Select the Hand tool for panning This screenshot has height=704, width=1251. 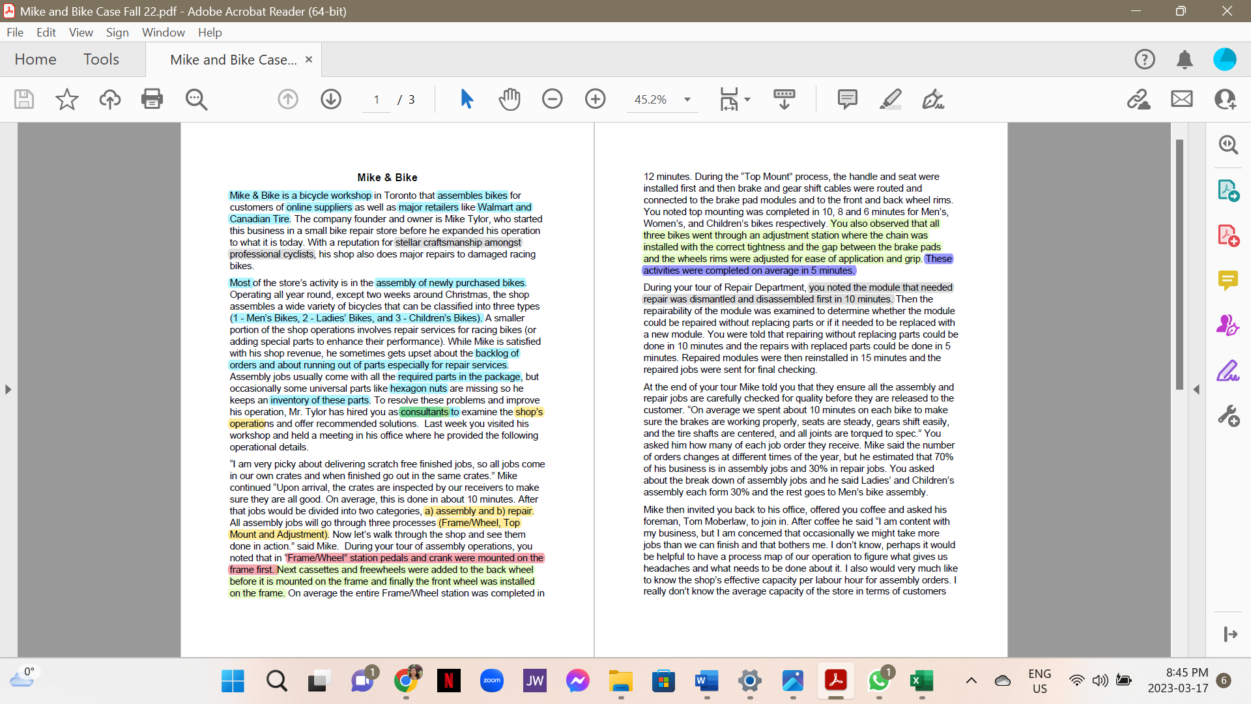click(510, 99)
